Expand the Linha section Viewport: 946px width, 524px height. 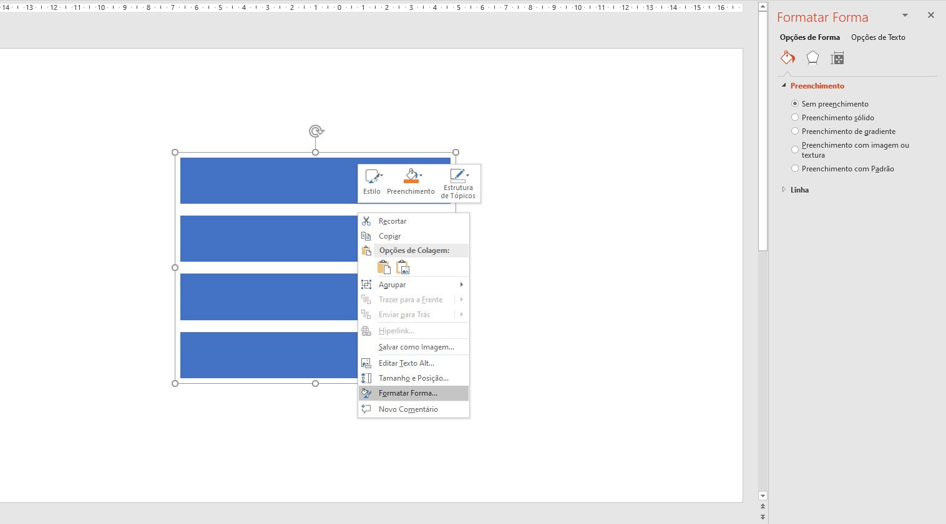click(784, 189)
